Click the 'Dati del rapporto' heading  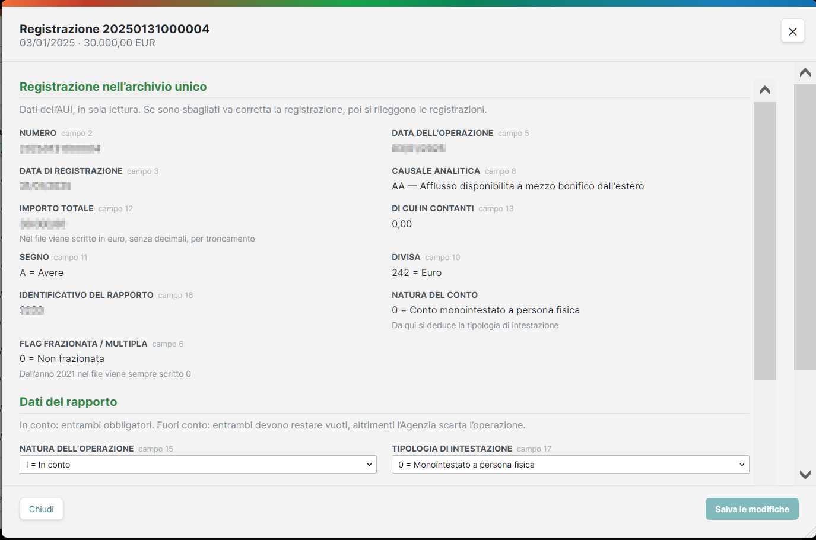tap(68, 402)
